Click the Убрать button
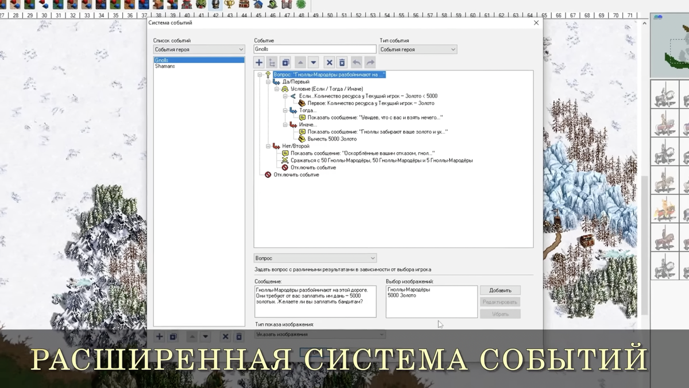Image resolution: width=689 pixels, height=388 pixels. coord(500,314)
